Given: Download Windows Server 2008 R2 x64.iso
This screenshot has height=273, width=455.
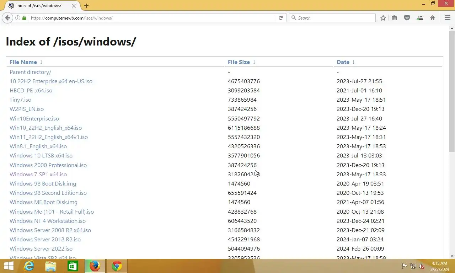Looking at the screenshot, I should click(50, 230).
